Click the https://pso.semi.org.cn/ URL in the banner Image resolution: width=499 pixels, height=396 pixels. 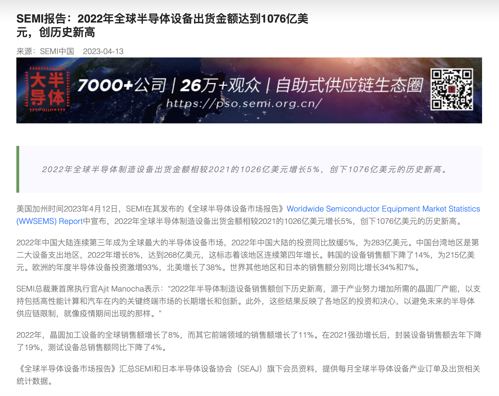coord(244,104)
